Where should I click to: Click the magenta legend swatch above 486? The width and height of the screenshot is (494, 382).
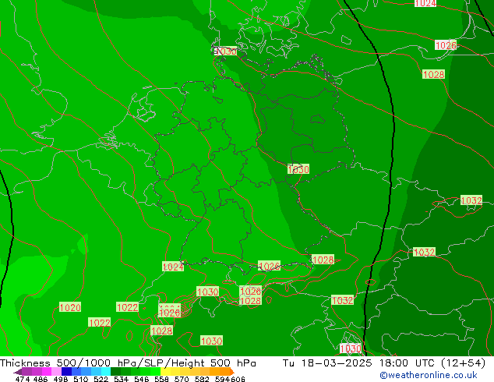(47, 371)
